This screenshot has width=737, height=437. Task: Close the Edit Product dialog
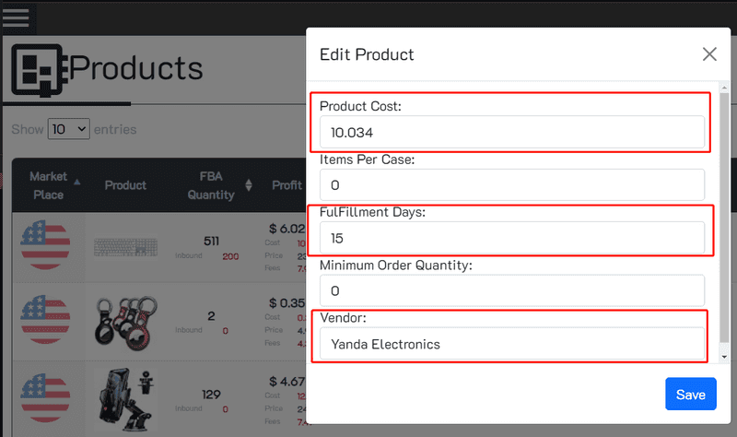click(709, 54)
